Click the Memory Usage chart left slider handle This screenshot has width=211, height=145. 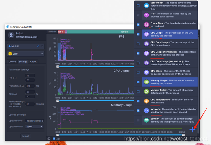pos(58,135)
